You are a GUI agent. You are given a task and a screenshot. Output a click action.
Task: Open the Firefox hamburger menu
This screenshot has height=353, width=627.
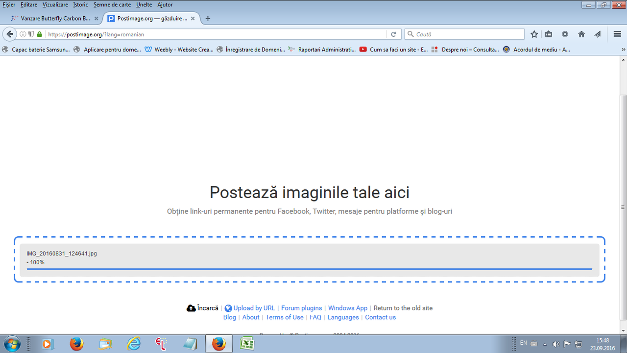click(617, 34)
